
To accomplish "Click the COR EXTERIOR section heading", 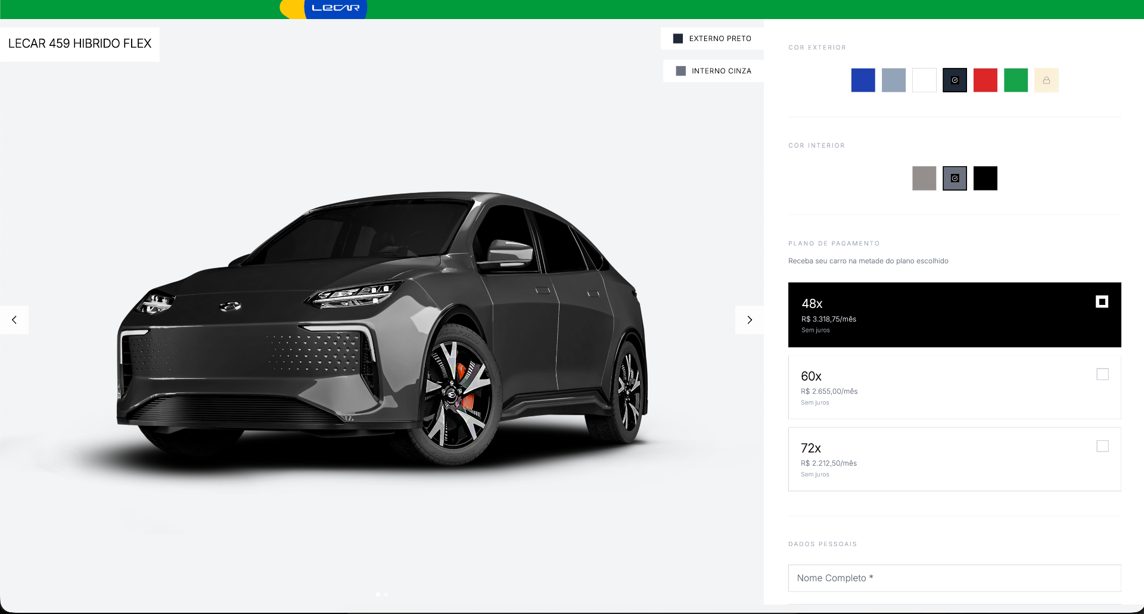I will [x=817, y=48].
